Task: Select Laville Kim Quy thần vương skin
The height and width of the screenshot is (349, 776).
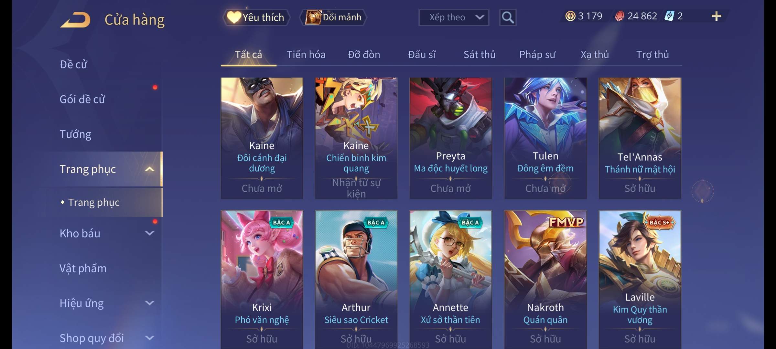Action: (640, 280)
